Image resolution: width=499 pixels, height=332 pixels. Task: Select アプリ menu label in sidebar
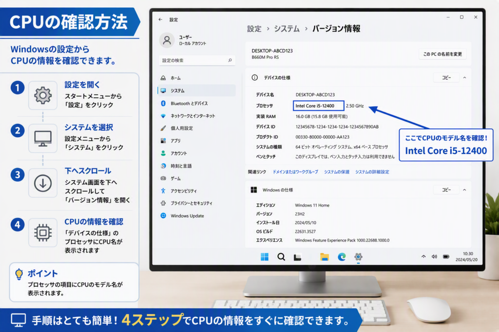coord(175,140)
